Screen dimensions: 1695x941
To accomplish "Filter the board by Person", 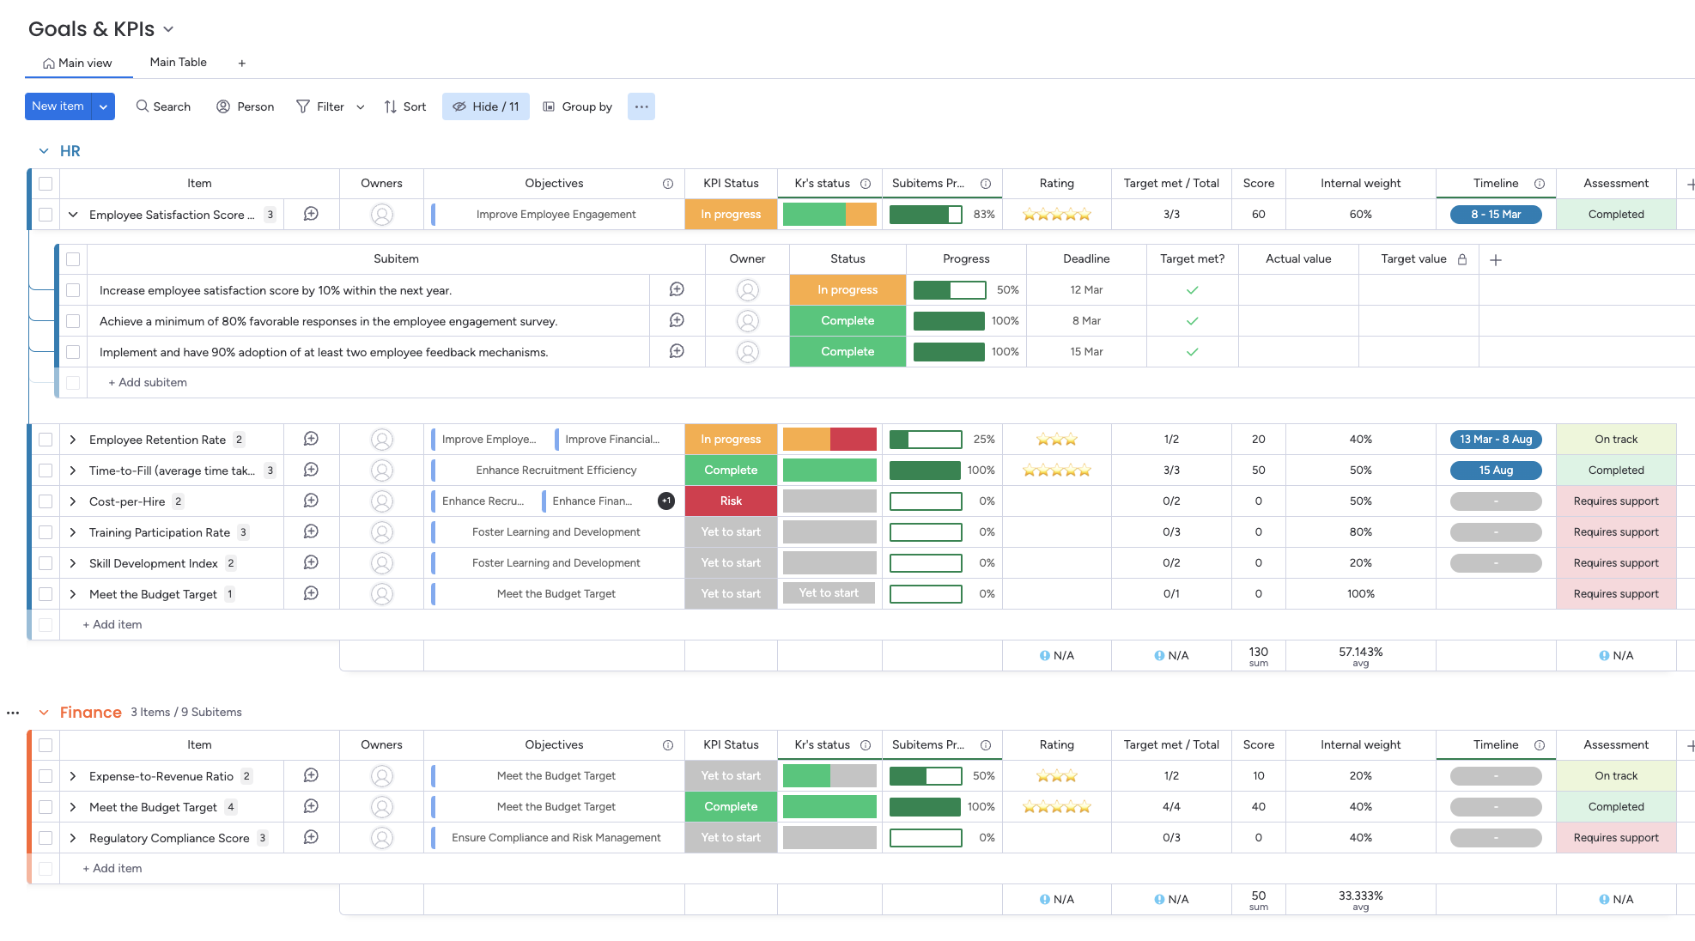I will point(245,106).
